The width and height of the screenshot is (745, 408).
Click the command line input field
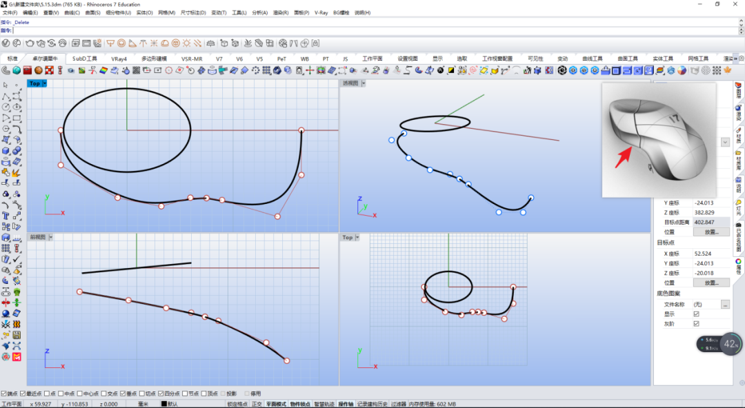375,30
